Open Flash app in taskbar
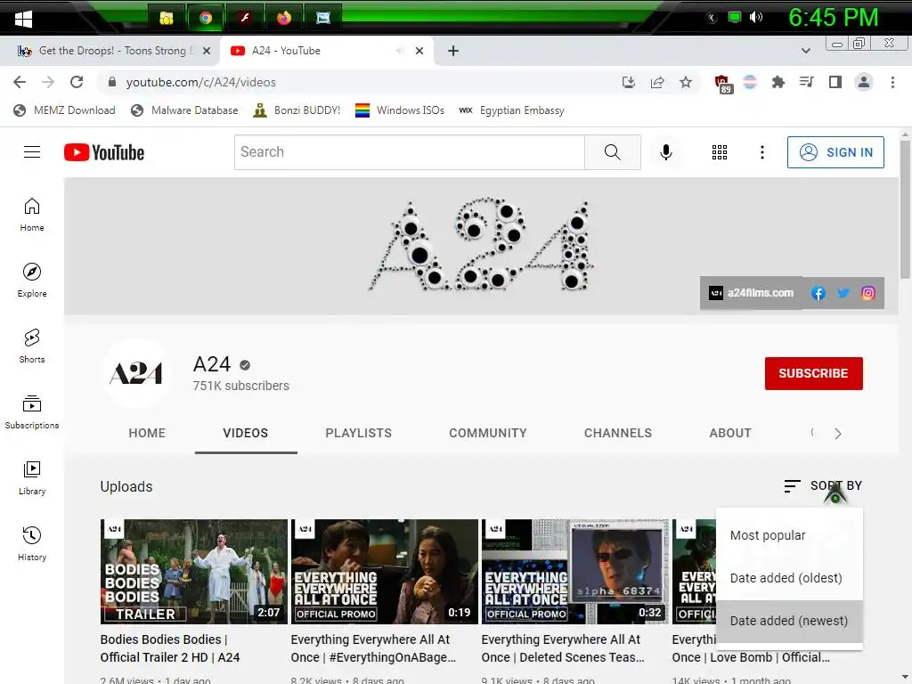Viewport: 912px width, 684px height. pyautogui.click(x=245, y=18)
